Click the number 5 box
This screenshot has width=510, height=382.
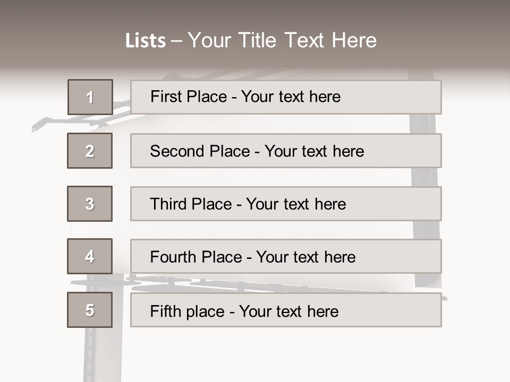(x=90, y=310)
